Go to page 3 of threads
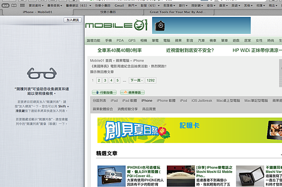The height and width of the screenshot is (187, 282). (105, 80)
